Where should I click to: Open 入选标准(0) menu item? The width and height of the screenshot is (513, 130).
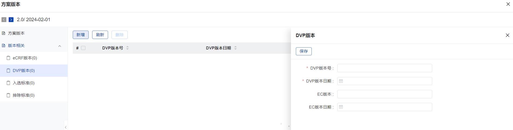click(x=34, y=83)
